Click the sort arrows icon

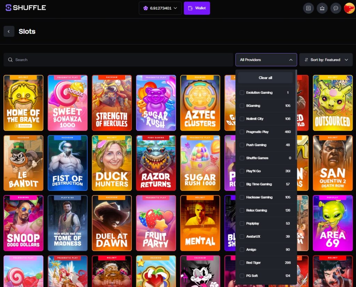pos(306,60)
